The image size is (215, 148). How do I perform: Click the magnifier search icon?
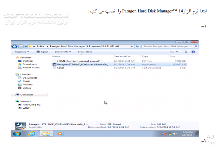[196, 46]
